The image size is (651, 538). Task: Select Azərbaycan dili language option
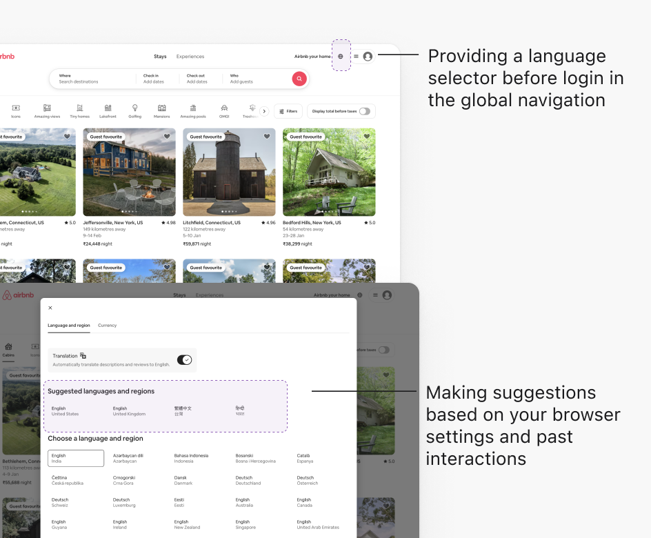click(x=128, y=458)
